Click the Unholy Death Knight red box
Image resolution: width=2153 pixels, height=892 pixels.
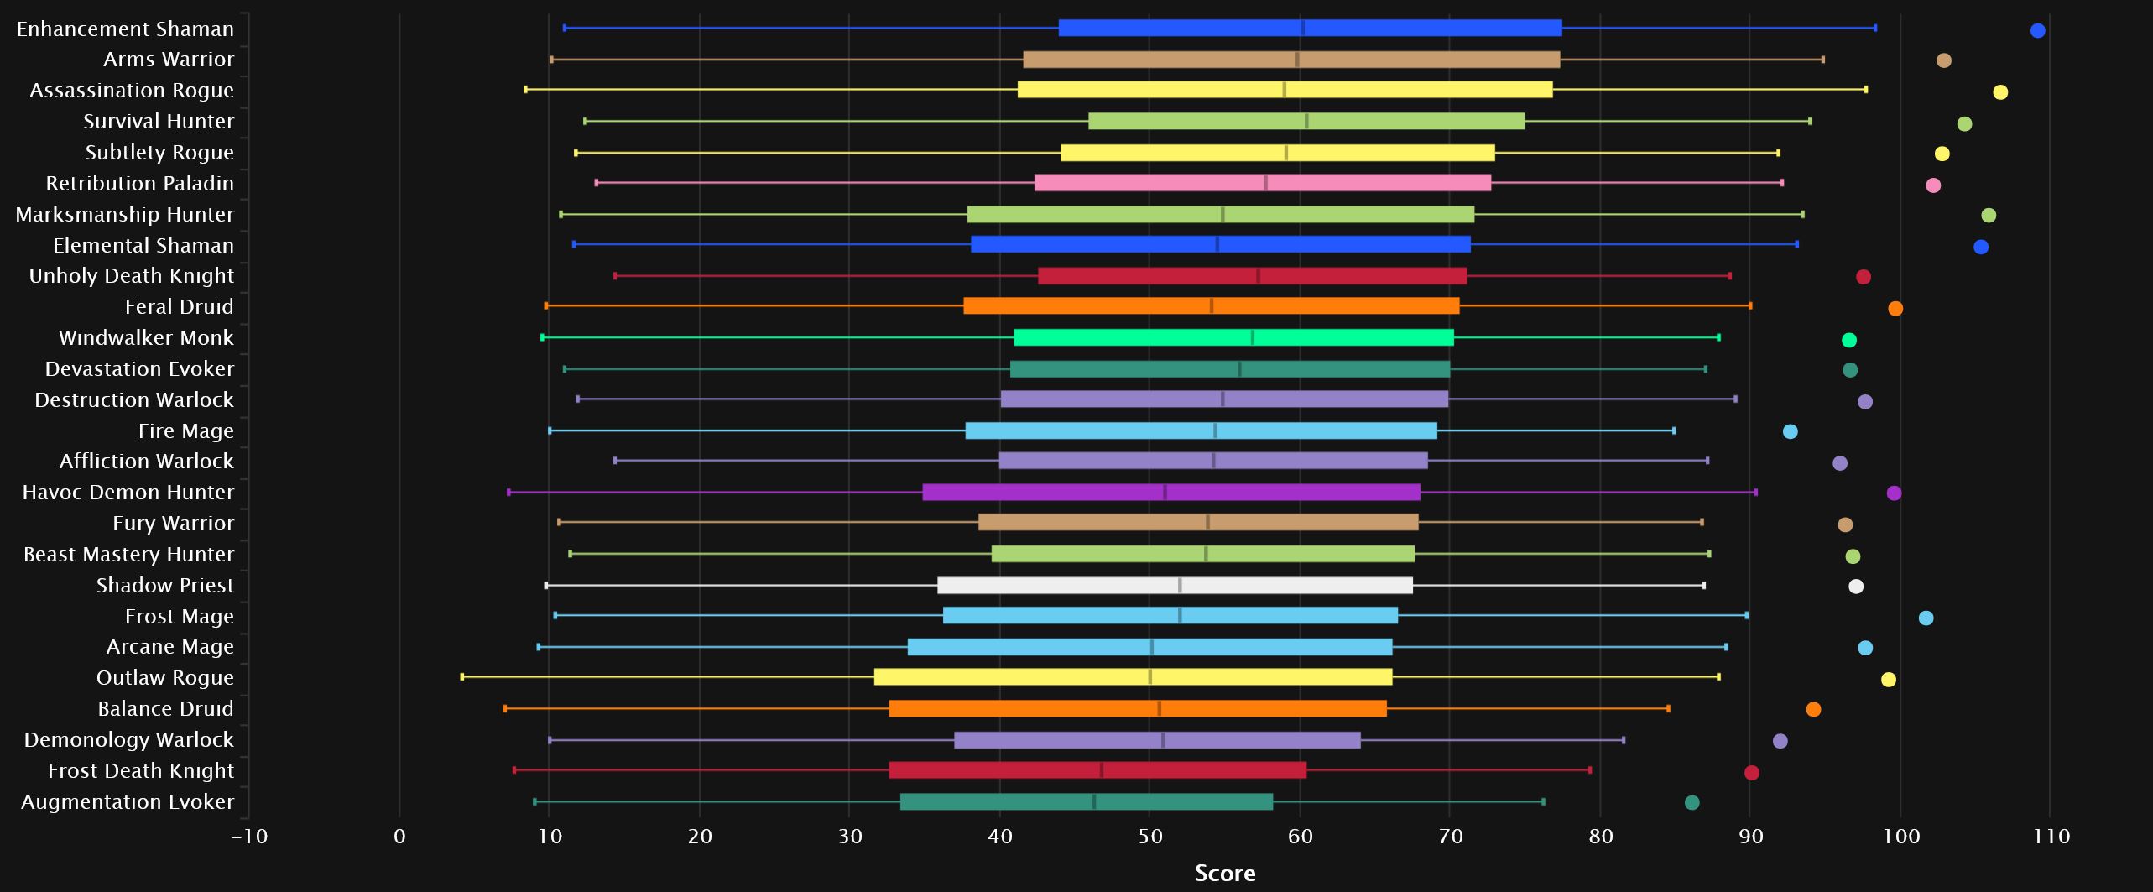(1252, 276)
